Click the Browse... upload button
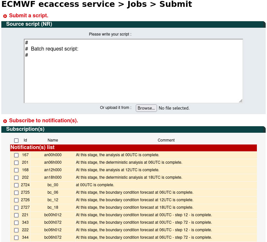This screenshot has width=267, height=242. point(146,108)
